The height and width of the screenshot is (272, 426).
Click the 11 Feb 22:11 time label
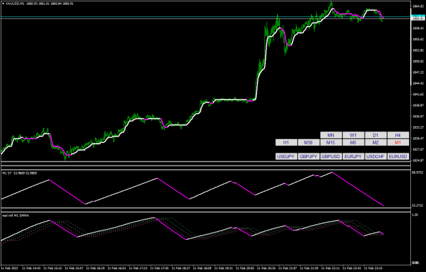coord(330,268)
